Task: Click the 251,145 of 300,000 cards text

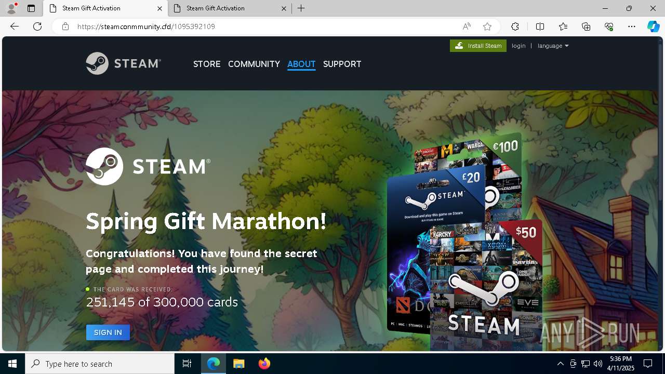Action: click(x=162, y=302)
